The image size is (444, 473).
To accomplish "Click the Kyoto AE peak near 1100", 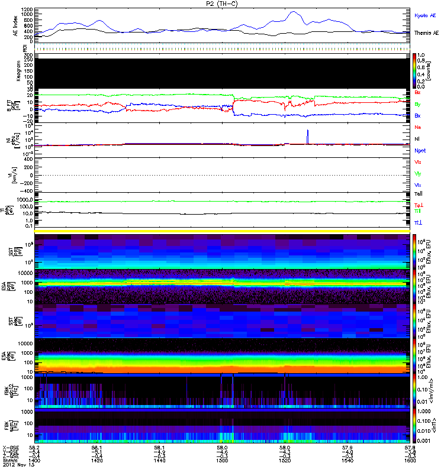I will (x=293, y=12).
